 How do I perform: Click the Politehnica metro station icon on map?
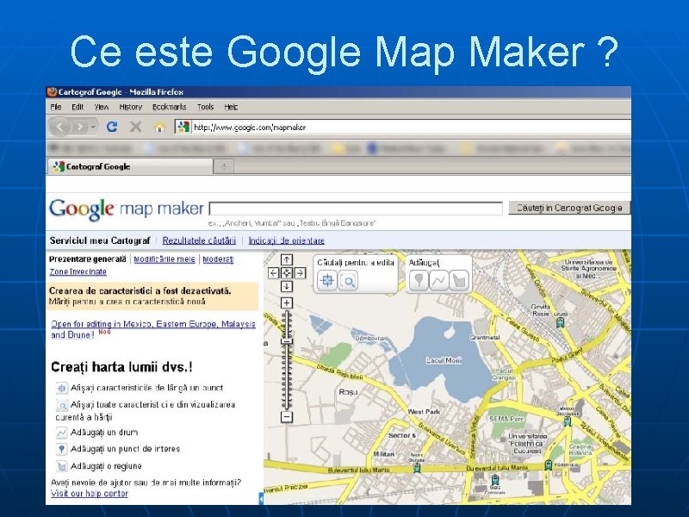549,464
